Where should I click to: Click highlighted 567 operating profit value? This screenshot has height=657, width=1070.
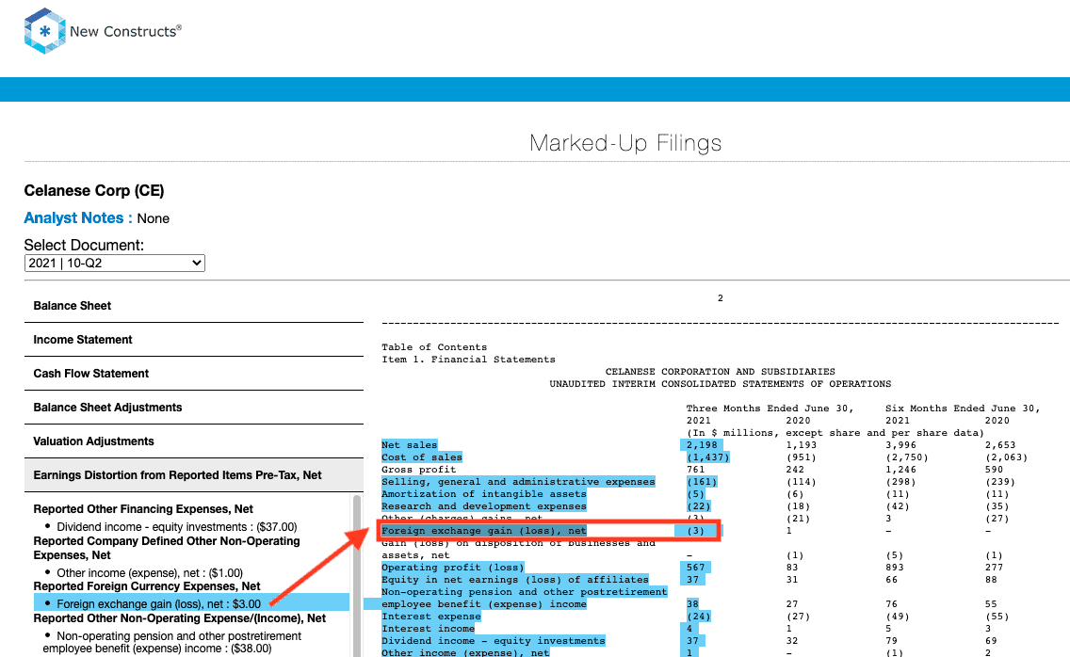coord(695,567)
